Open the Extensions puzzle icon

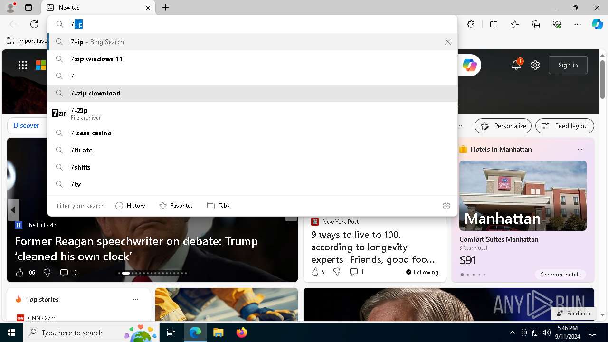click(471, 24)
